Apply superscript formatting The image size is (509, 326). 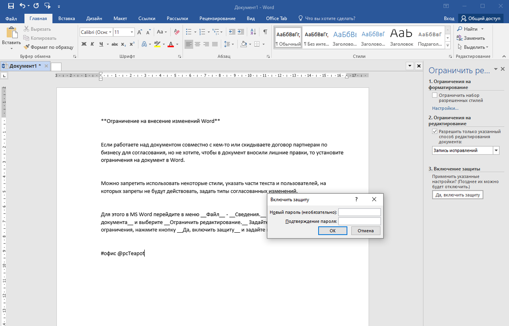(x=132, y=44)
